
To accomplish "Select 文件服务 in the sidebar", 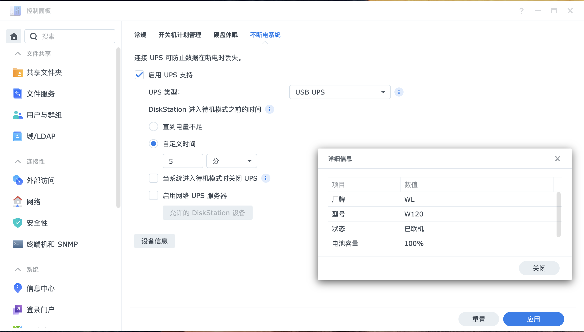I will [x=40, y=94].
